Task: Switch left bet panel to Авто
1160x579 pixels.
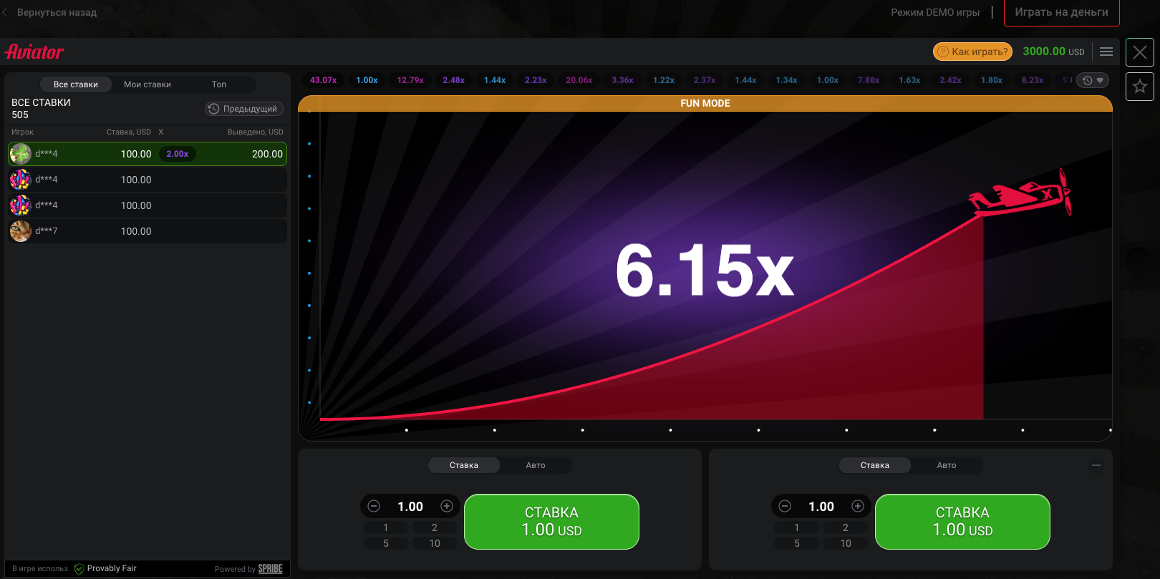Action: 535,465
